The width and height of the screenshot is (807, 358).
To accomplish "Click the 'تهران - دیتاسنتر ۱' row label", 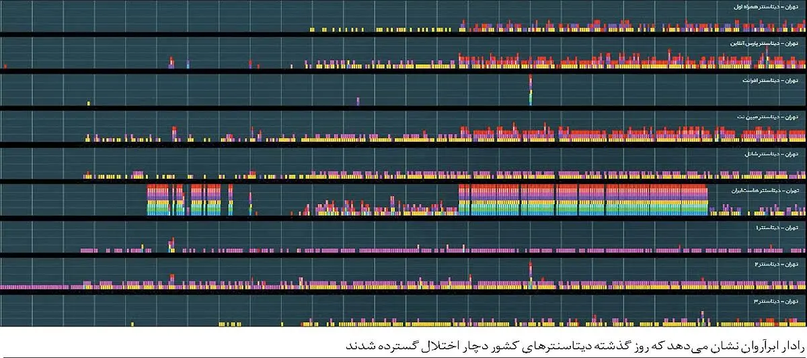I will click(x=777, y=228).
